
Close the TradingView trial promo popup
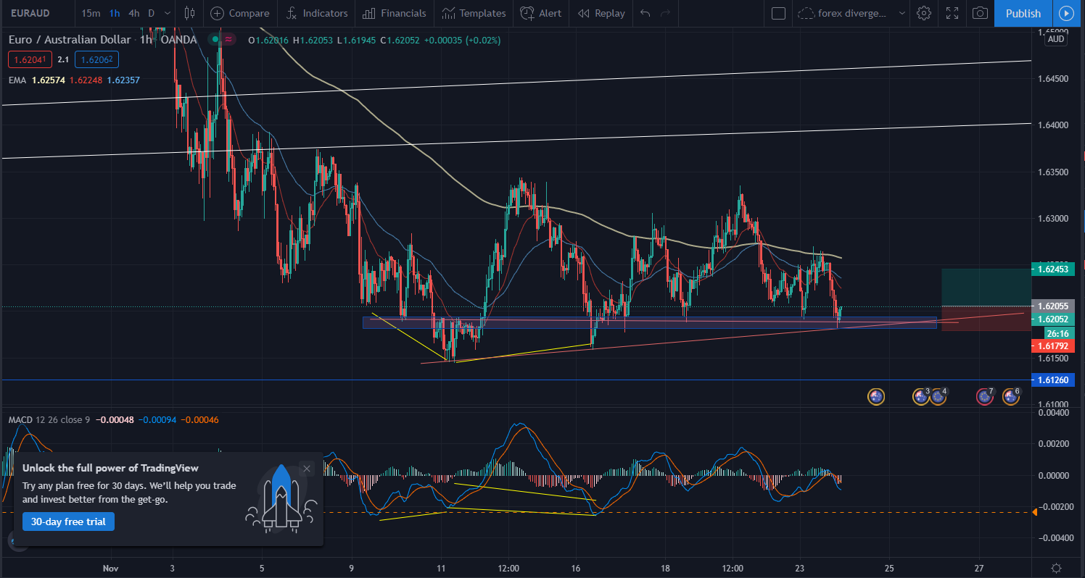pyautogui.click(x=307, y=469)
